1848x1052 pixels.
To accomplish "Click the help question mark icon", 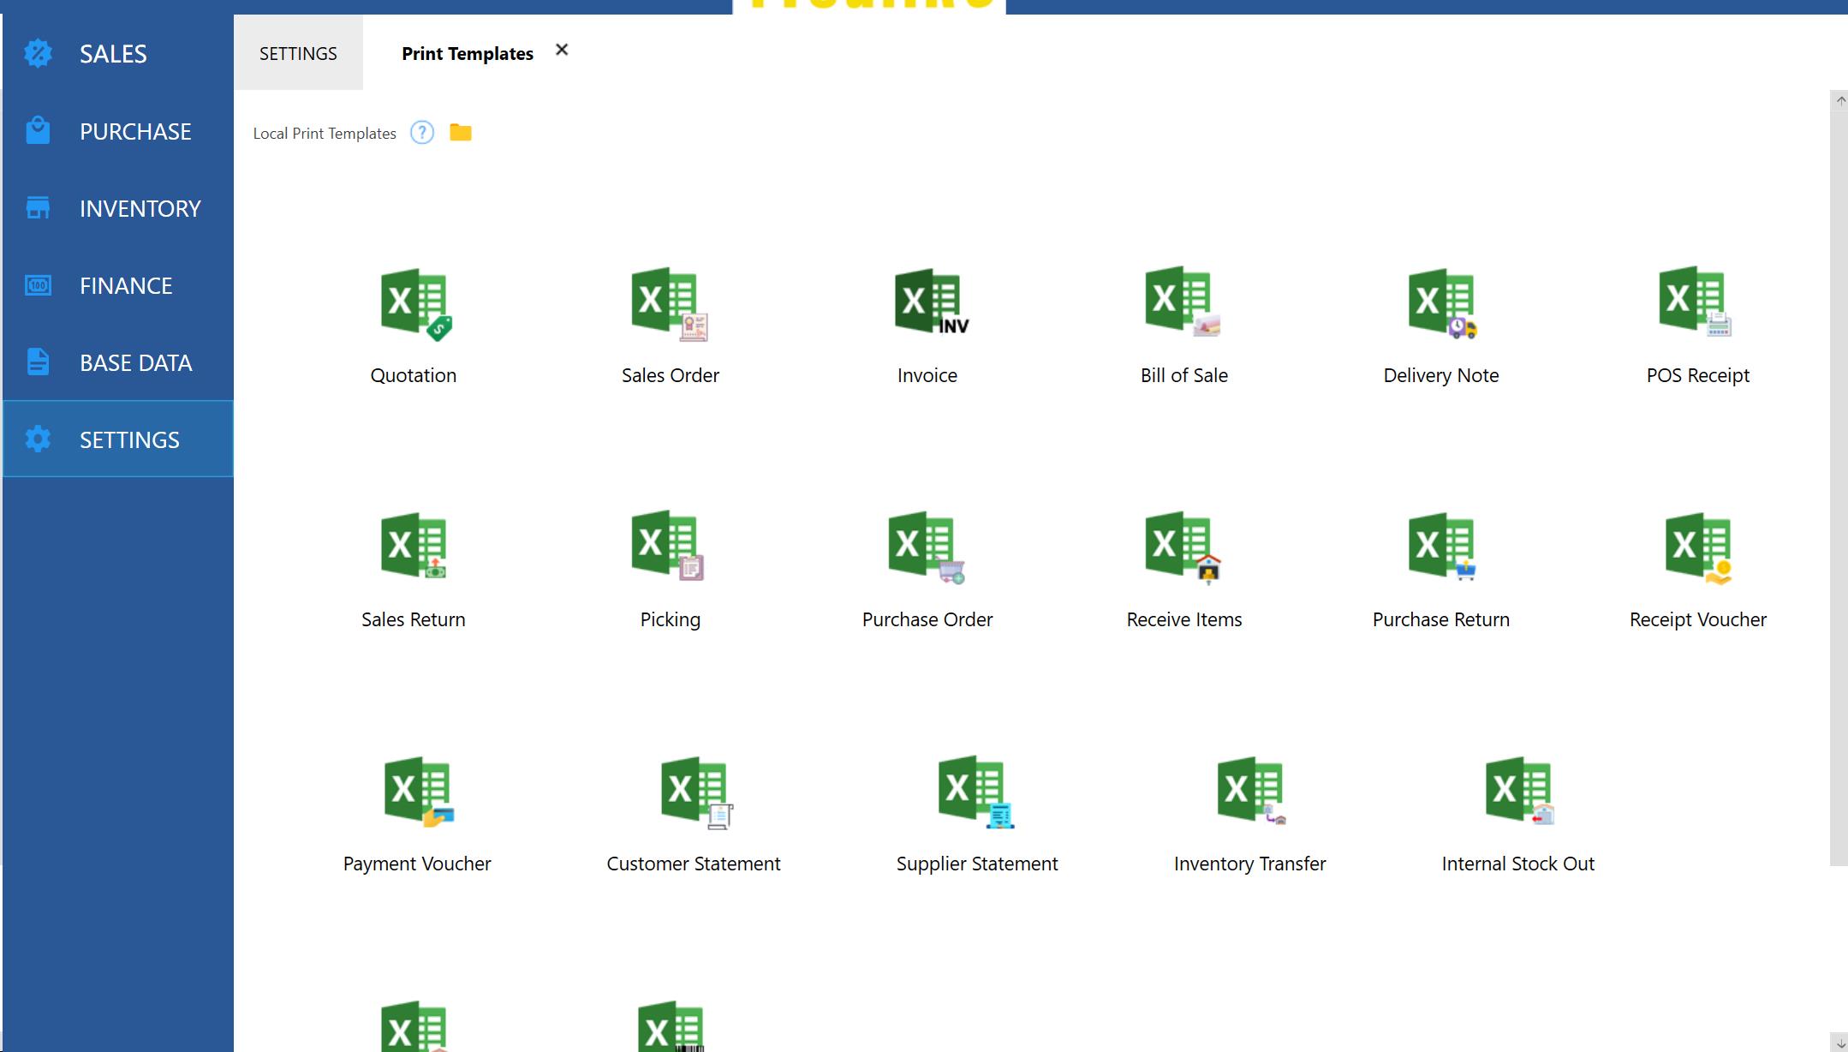I will (x=422, y=133).
